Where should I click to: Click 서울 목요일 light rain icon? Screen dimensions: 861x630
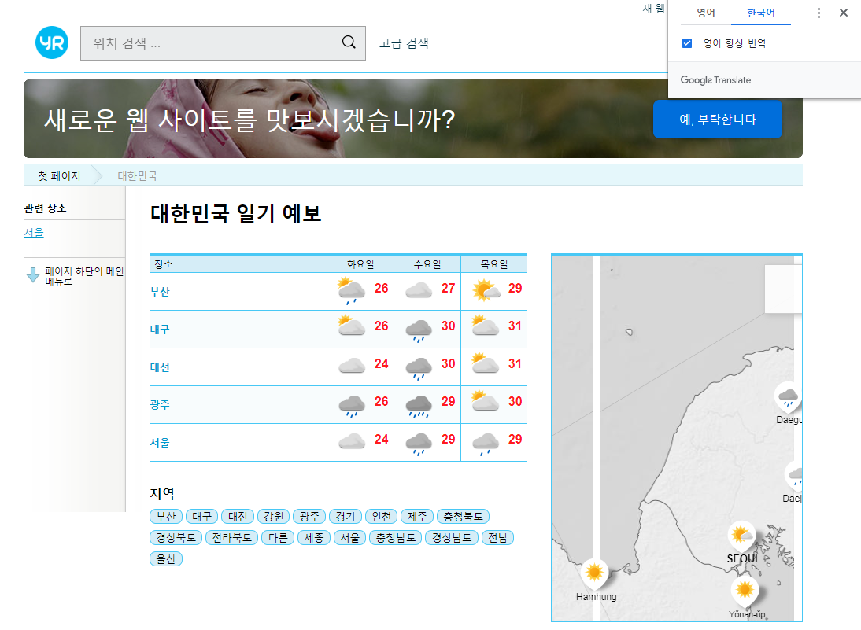tap(486, 444)
